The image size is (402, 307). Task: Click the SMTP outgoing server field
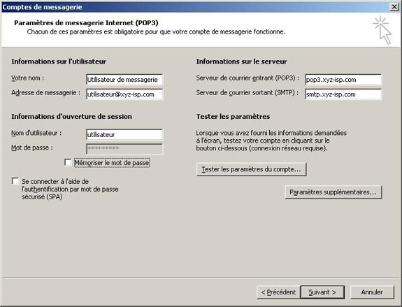coord(343,94)
